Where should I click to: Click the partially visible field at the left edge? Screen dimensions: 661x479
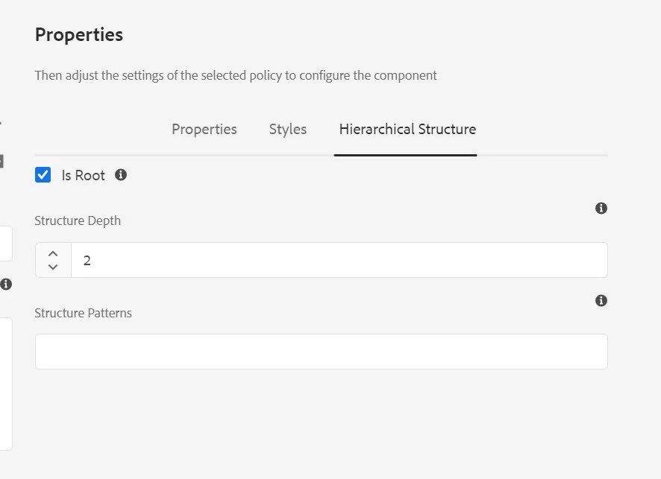click(x=5, y=244)
